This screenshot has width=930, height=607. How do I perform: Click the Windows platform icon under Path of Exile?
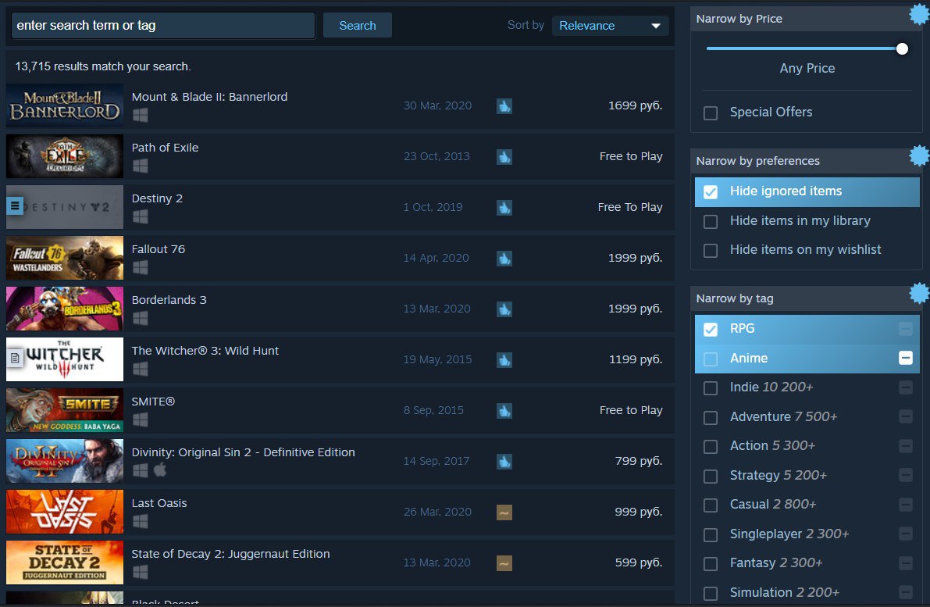coord(140,166)
